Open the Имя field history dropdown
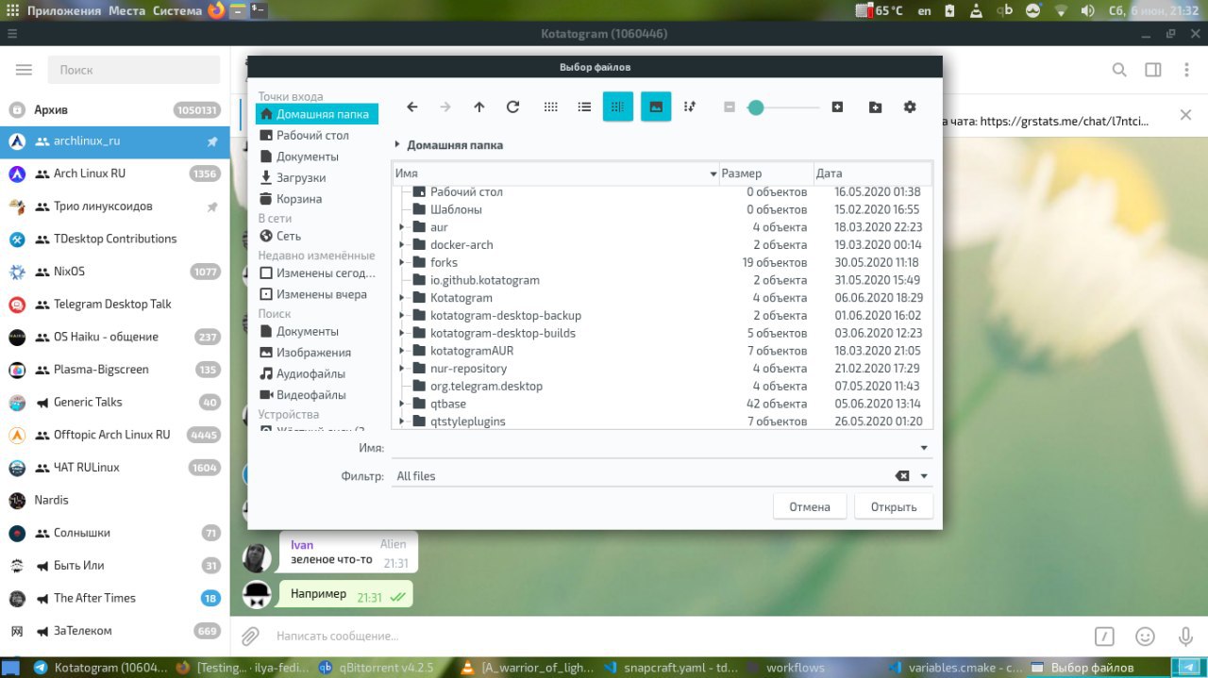 tap(924, 448)
